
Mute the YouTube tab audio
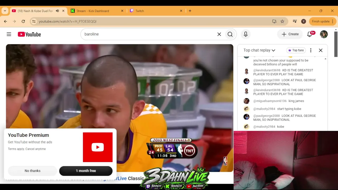tap(57, 11)
